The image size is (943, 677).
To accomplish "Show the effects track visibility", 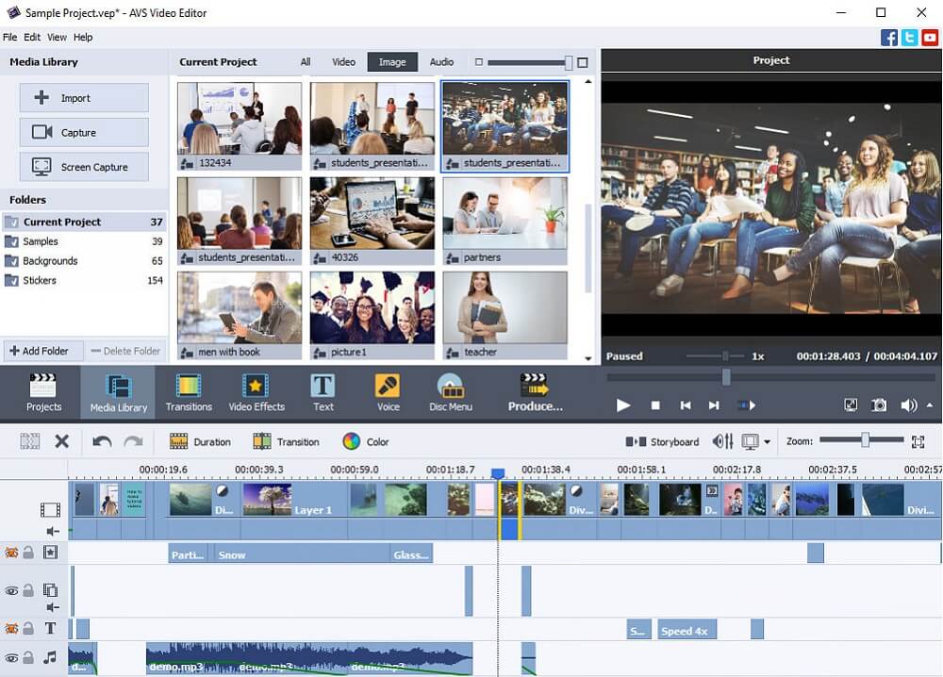I will click(x=11, y=552).
